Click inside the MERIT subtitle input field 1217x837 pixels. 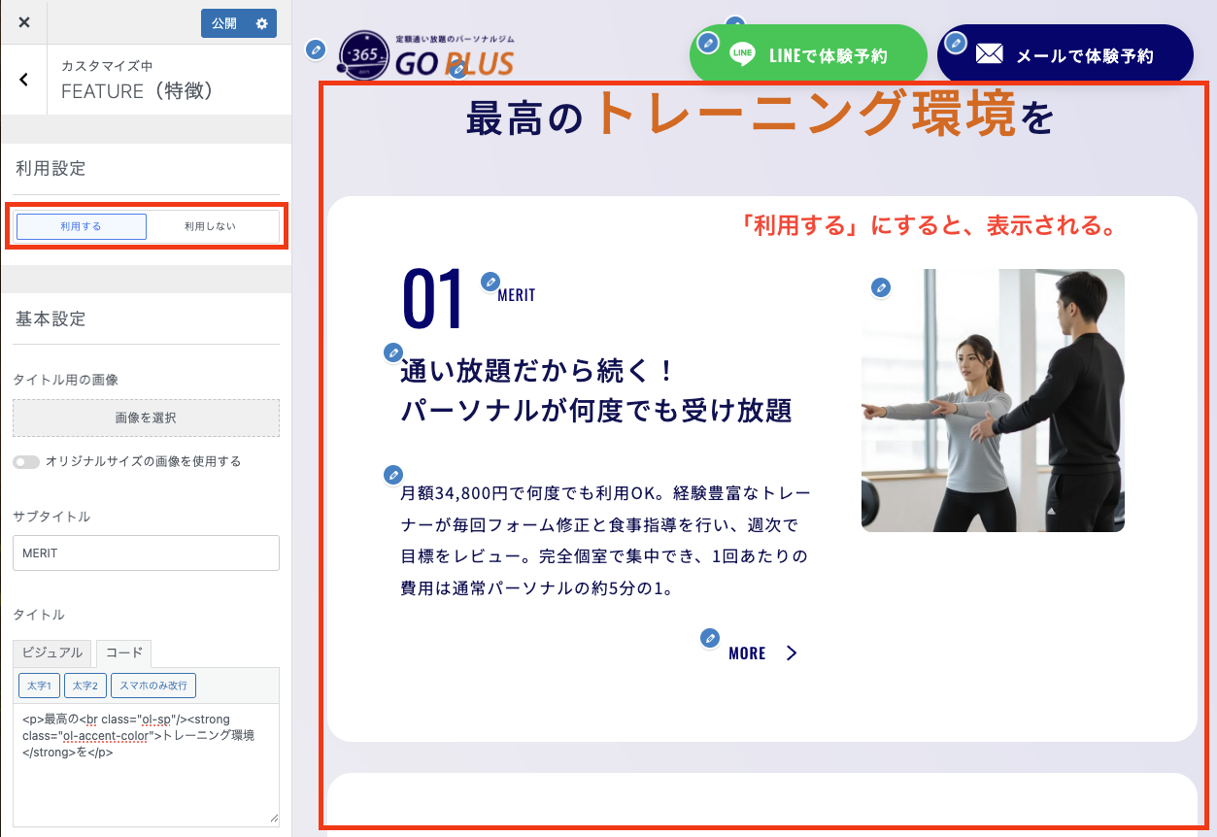coord(146,552)
